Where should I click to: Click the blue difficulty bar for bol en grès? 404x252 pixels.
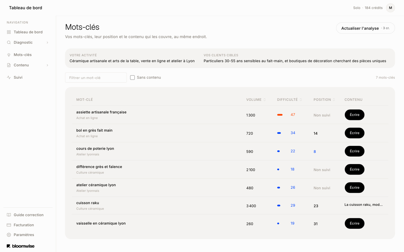point(279,133)
